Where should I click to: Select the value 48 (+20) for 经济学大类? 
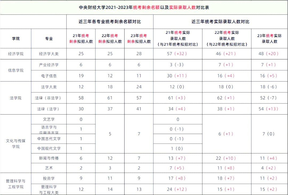point(268,54)
